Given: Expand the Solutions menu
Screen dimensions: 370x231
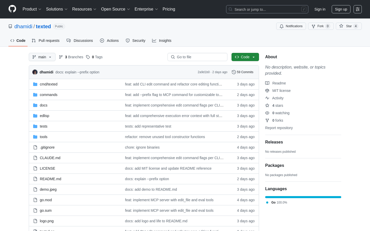Looking at the screenshot, I should (x=57, y=9).
